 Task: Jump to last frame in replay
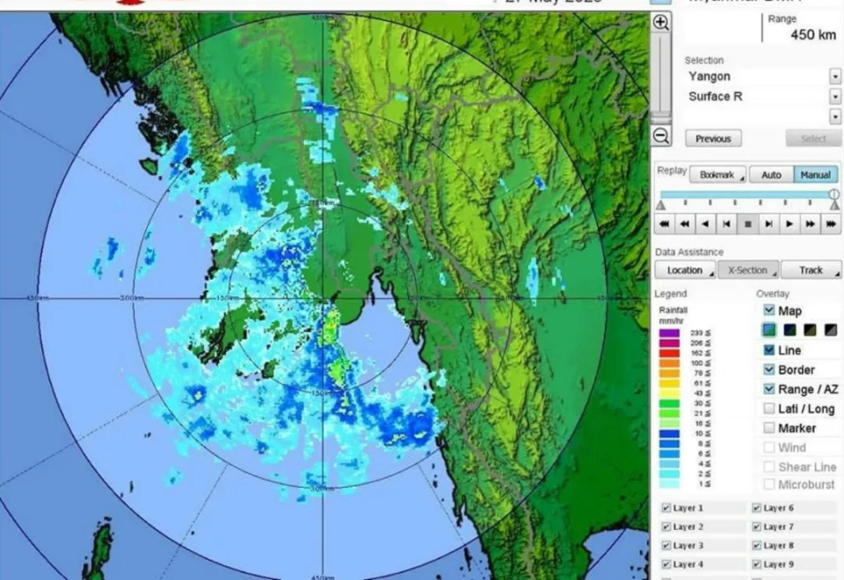click(x=831, y=224)
